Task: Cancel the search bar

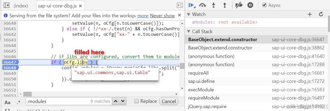Action: [169, 101]
